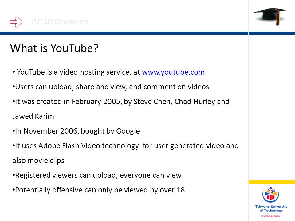Click the line 'Users can upload, share and view'

coord(111,87)
